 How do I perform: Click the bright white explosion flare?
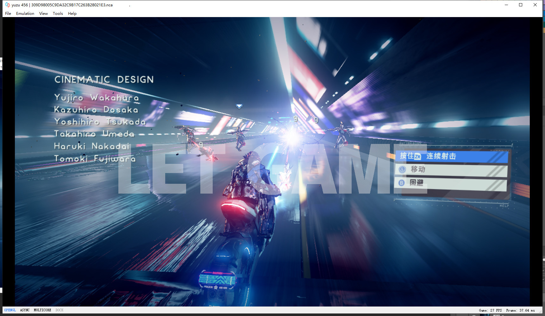point(292,137)
